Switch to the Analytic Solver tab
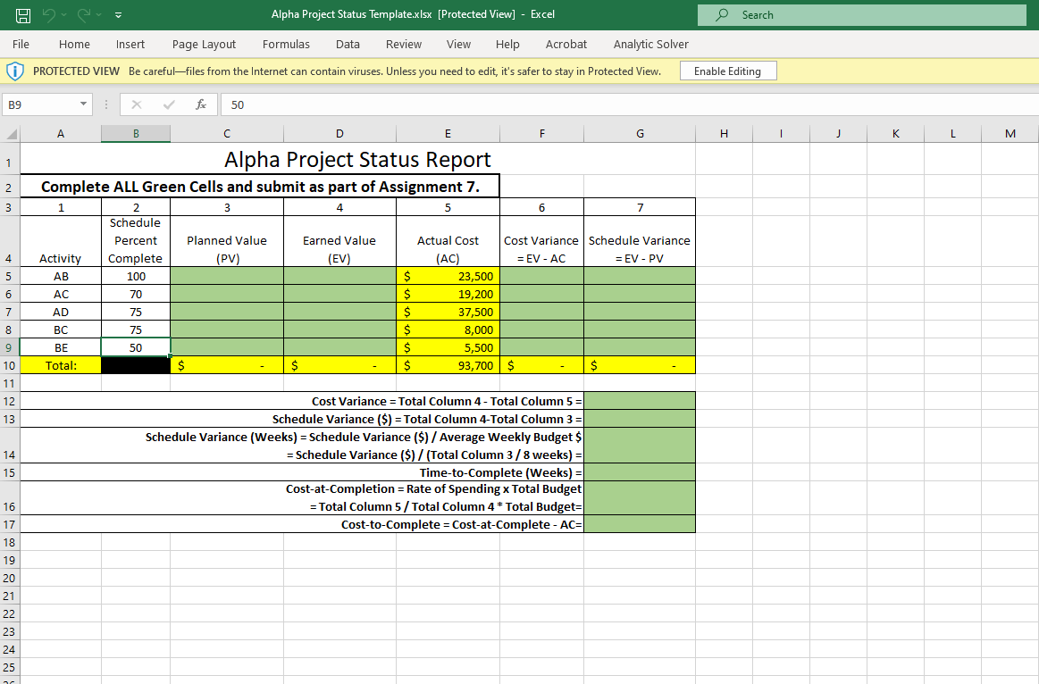1039x684 pixels. pyautogui.click(x=650, y=44)
